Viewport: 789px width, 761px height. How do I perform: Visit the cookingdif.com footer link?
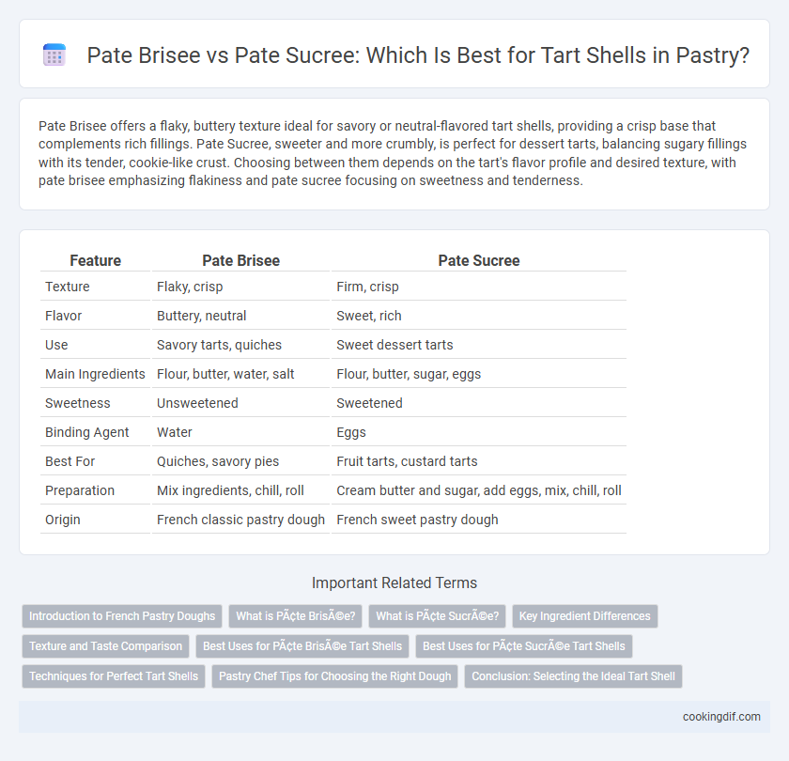click(721, 717)
